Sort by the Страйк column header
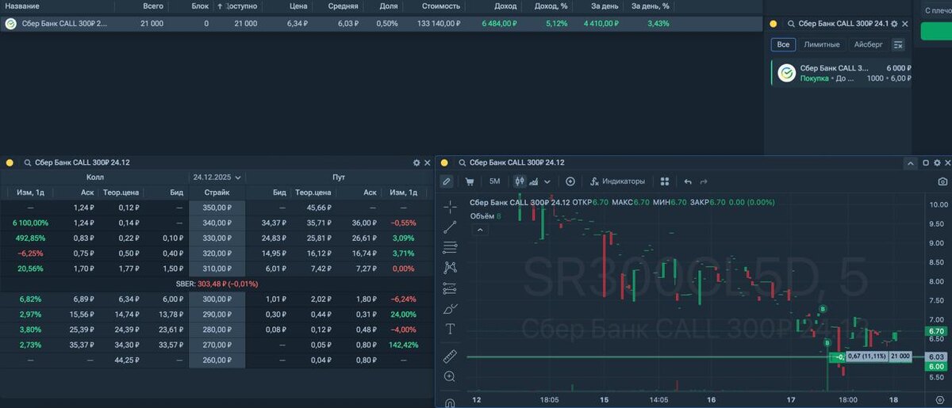The width and height of the screenshot is (952, 408). (x=217, y=193)
